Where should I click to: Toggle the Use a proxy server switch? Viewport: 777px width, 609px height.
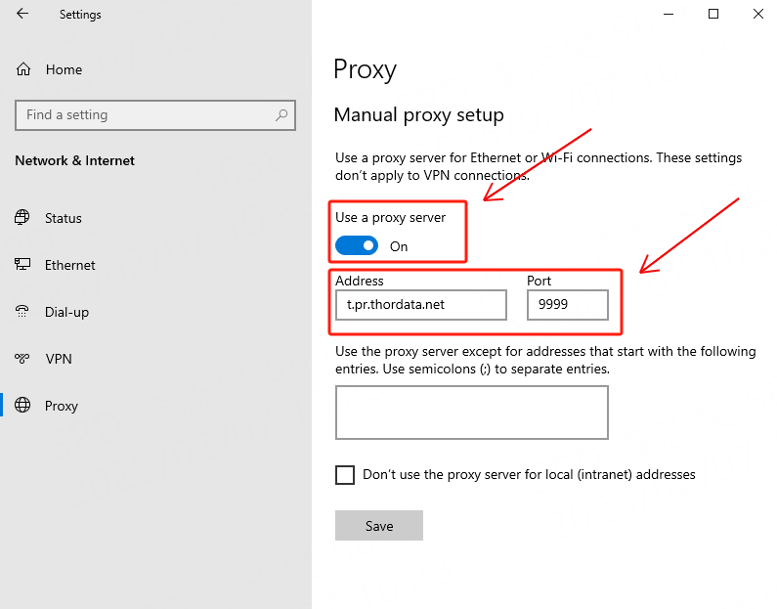(357, 245)
